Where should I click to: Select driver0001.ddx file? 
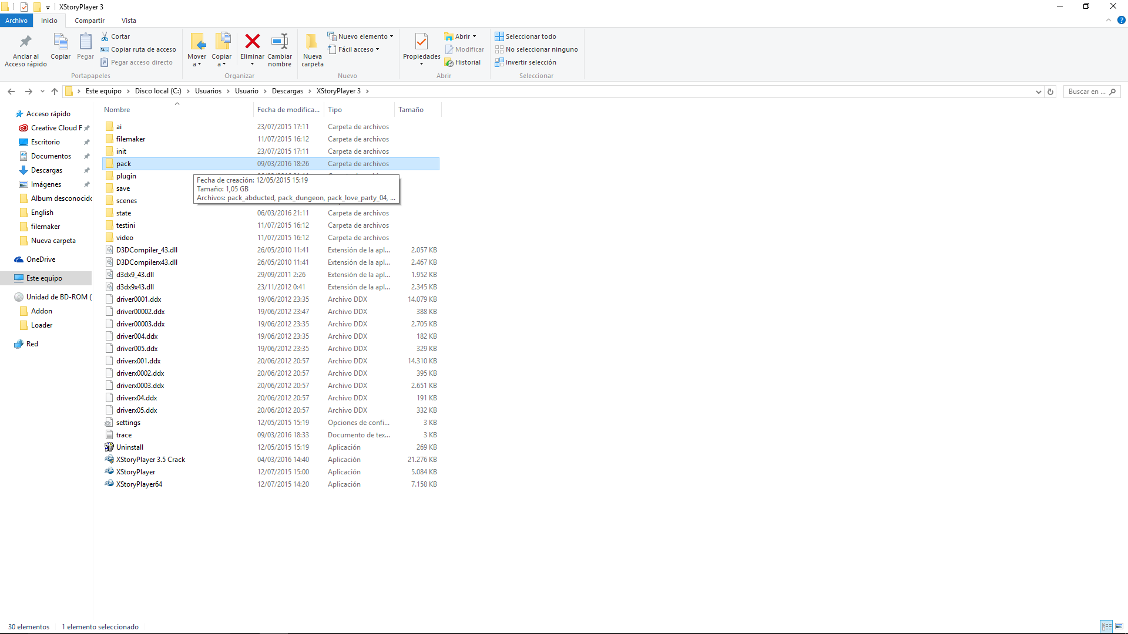[x=271, y=299]
